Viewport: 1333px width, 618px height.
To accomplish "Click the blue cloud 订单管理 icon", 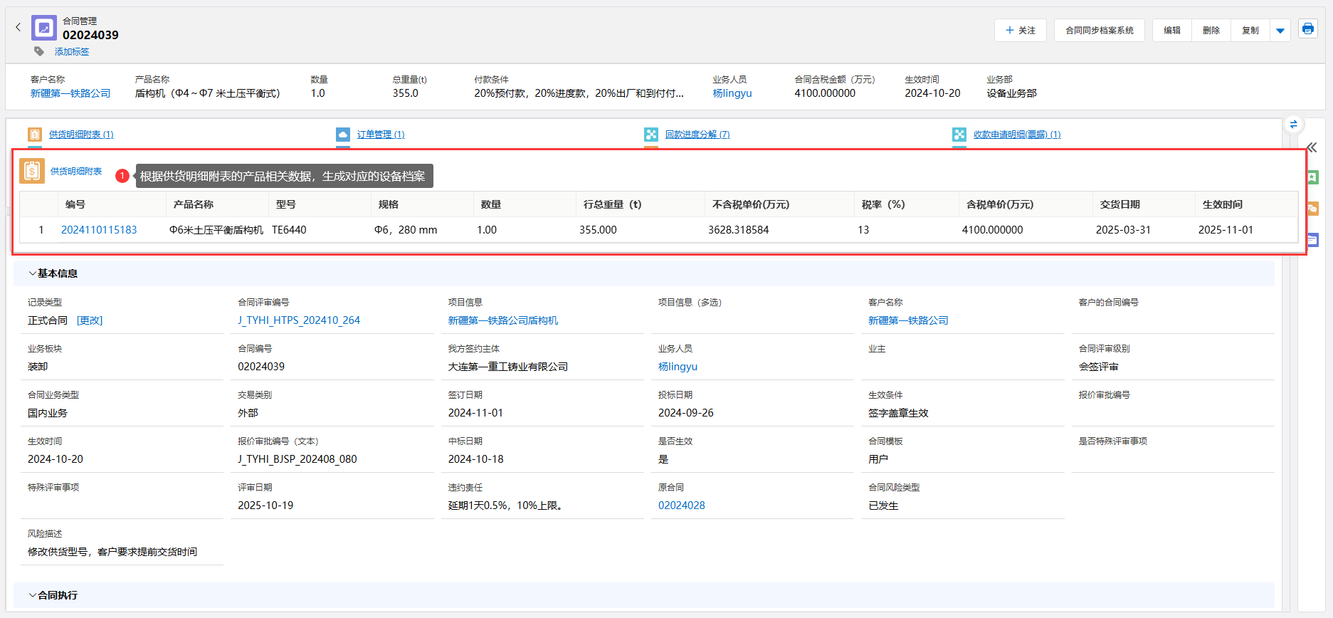I will pyautogui.click(x=343, y=135).
